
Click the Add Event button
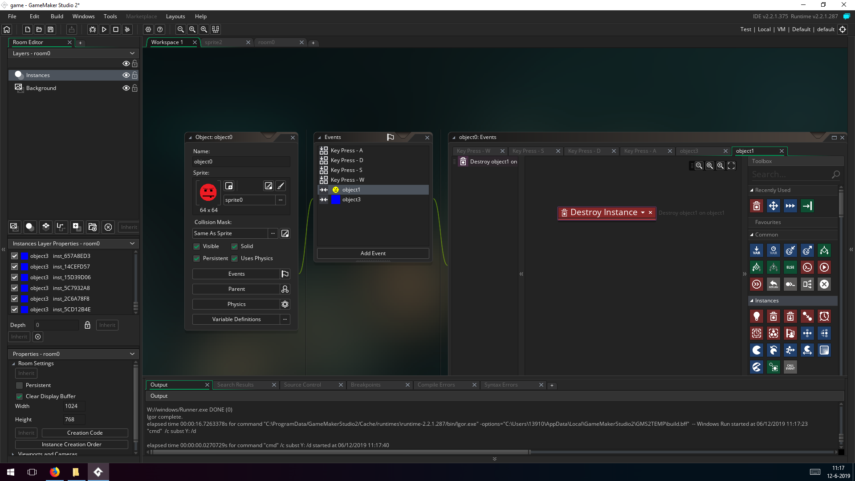[x=373, y=253]
